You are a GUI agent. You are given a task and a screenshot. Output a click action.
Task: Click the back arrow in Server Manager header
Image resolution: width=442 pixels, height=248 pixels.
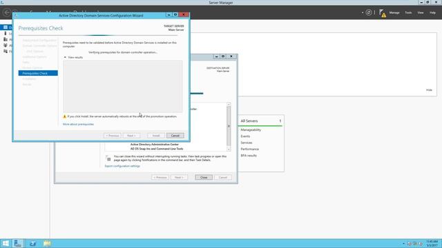coord(6,12)
